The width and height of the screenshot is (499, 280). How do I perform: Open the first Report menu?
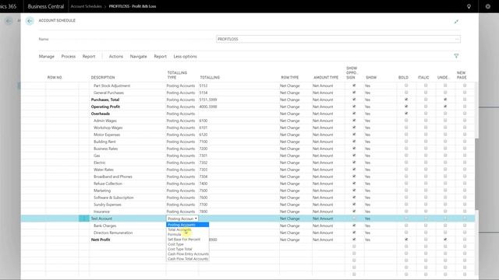click(x=89, y=56)
